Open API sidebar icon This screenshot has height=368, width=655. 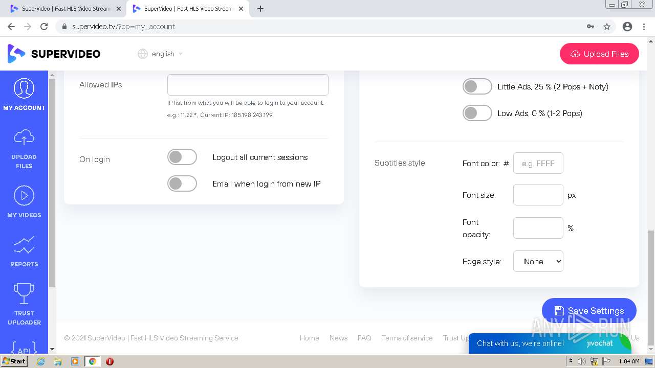pos(24,349)
